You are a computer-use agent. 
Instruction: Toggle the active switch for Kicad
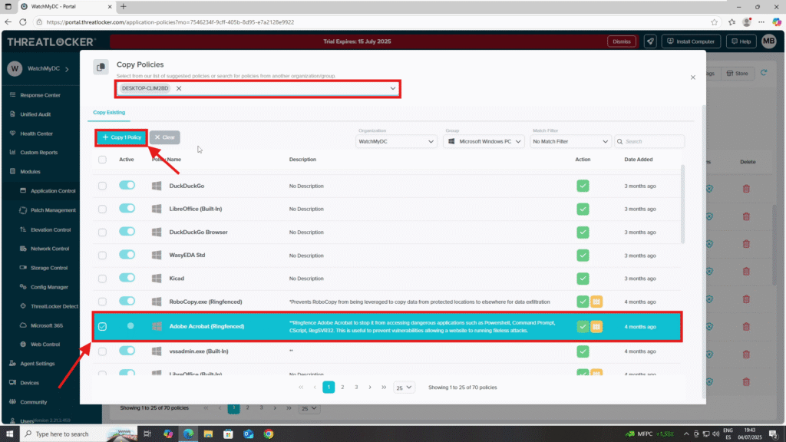(127, 278)
